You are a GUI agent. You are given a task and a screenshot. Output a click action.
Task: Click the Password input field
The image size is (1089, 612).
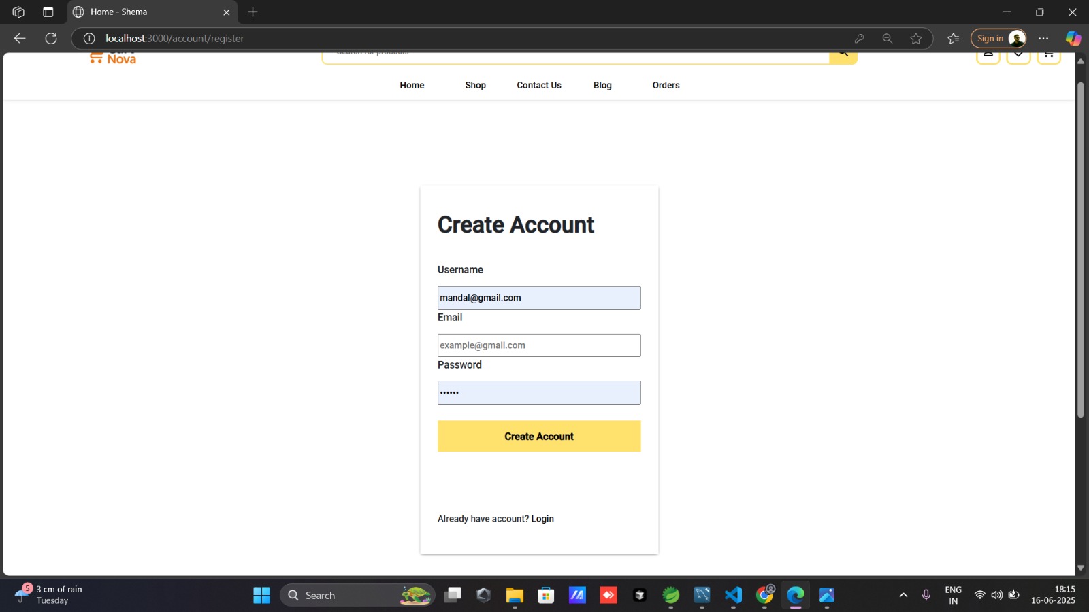tap(539, 393)
